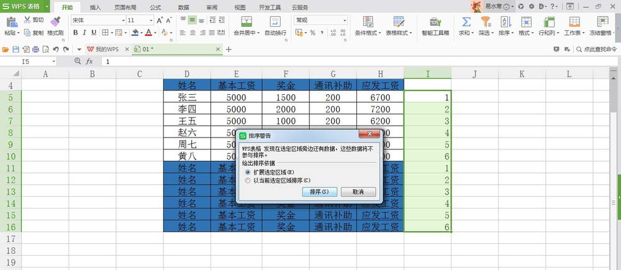Decrease font size with A- icon
Screen dimensions: 621x270
click(x=169, y=20)
